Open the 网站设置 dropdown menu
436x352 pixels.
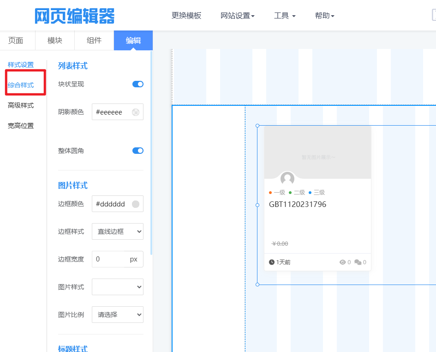[x=238, y=16]
